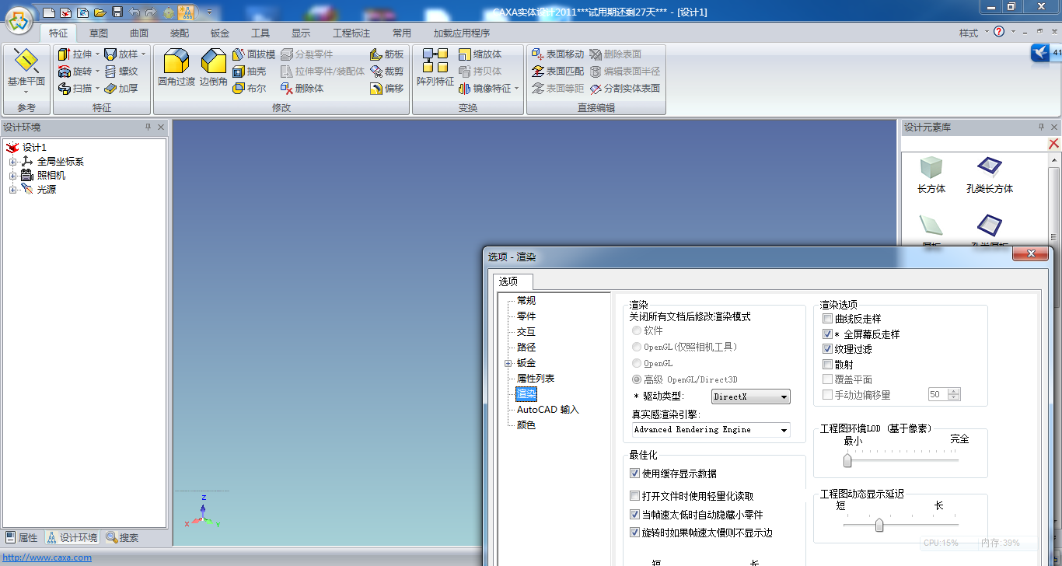The height and width of the screenshot is (566, 1062).
Task: Switch to the 草图 ribbon tab
Action: (99, 33)
